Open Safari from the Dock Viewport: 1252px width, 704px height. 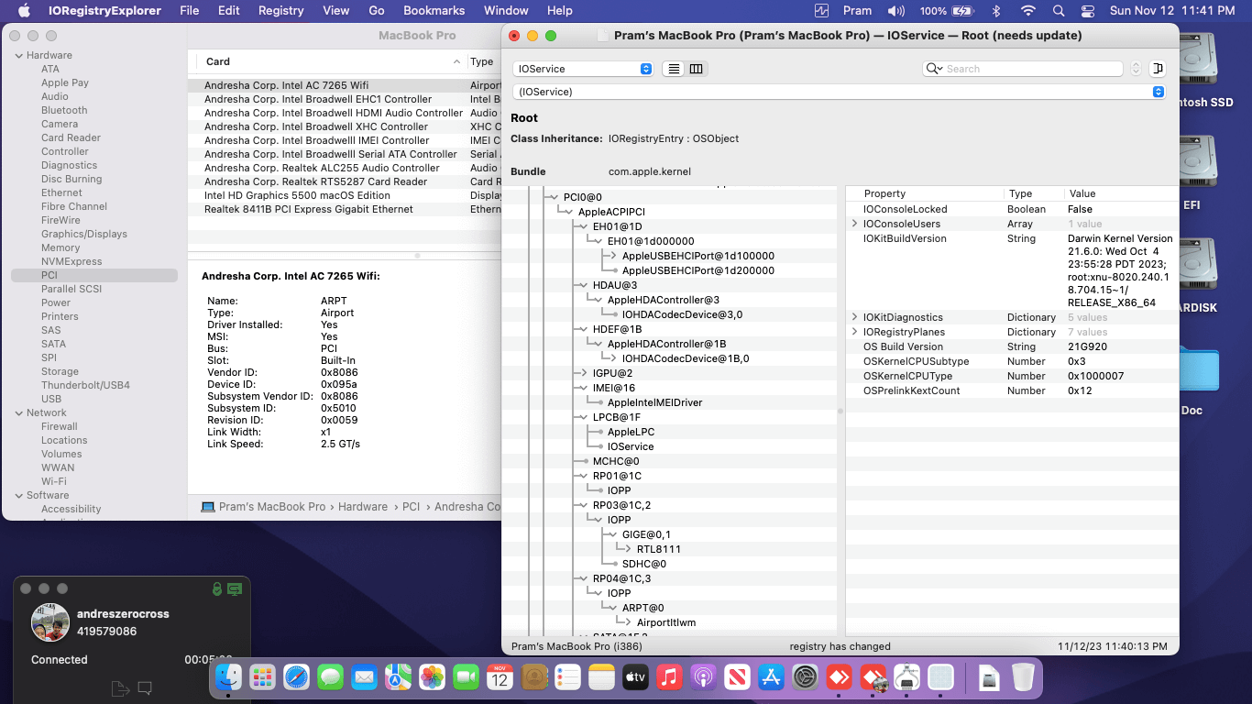(297, 677)
